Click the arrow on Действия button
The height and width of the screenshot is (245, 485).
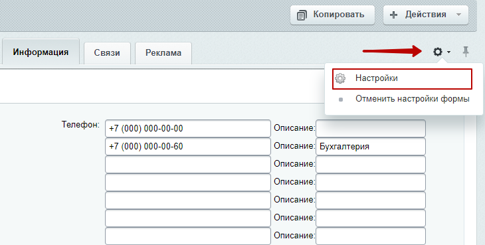pyautogui.click(x=458, y=15)
